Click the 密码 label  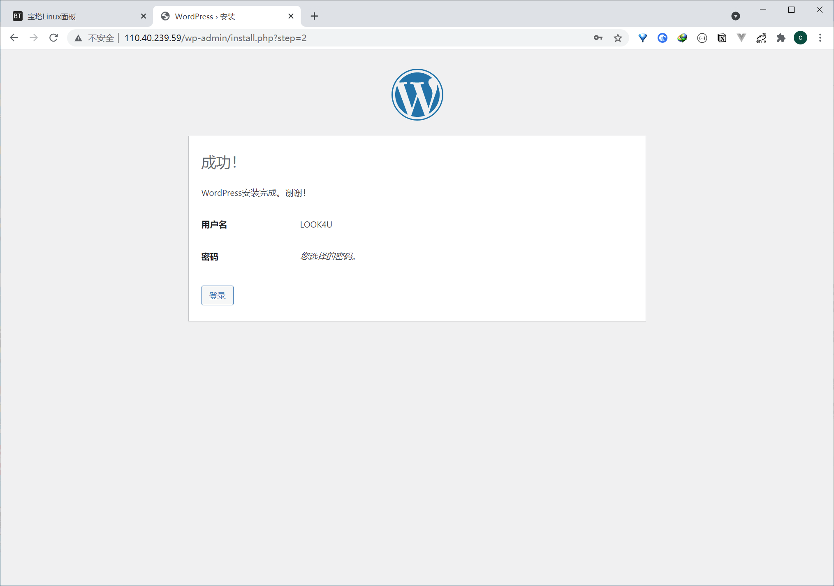[x=210, y=257]
